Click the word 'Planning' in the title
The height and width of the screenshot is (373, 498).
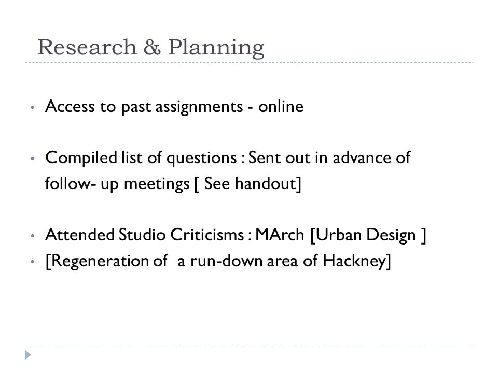(x=216, y=48)
